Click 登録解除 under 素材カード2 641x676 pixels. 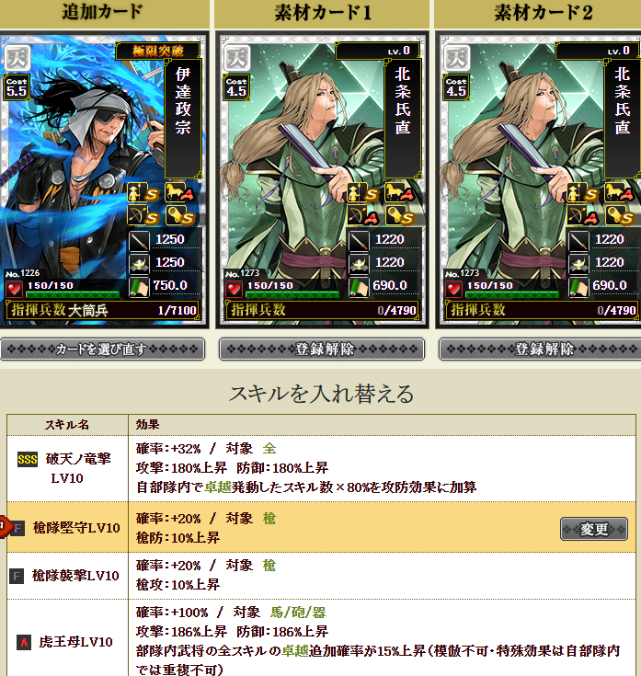coord(541,349)
